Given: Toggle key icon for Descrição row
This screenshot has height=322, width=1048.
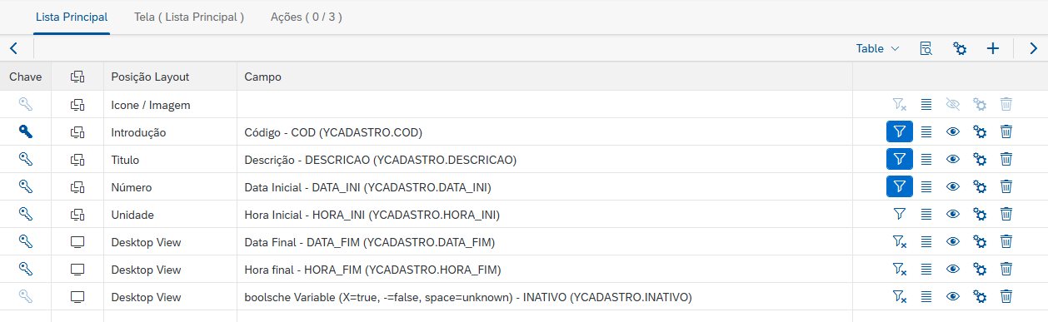Looking at the screenshot, I should point(25,159).
